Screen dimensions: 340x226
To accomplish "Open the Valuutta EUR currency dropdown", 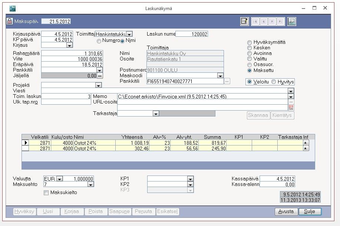I will 59,178.
